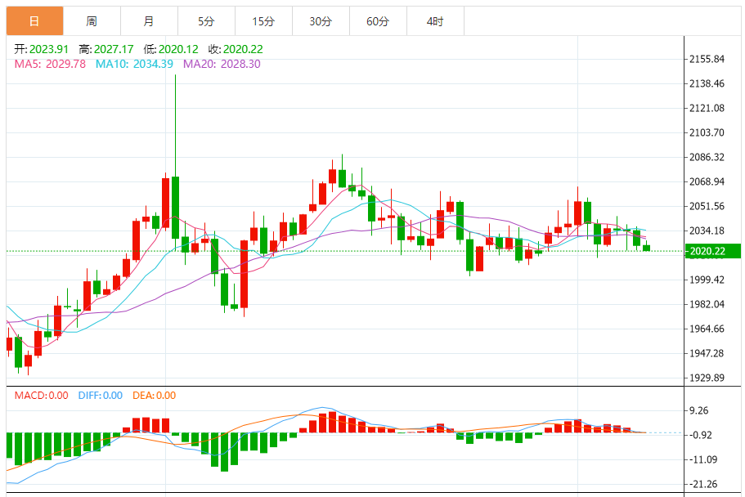
Task: Click the 1964.66 price axis label
Action: 707,329
